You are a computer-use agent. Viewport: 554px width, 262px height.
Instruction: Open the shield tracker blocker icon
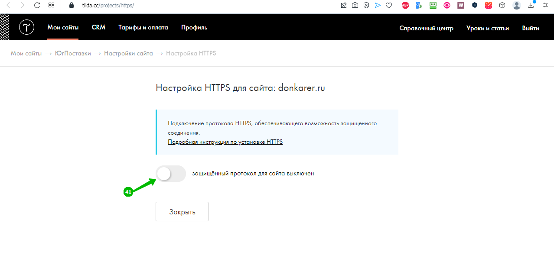[366, 5]
